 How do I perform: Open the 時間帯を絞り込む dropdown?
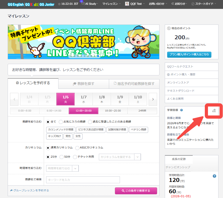(x=75, y=168)
